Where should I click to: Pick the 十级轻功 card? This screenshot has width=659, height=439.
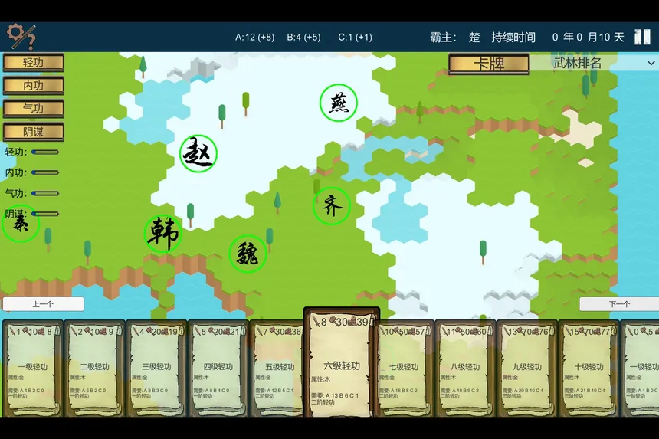(x=589, y=369)
